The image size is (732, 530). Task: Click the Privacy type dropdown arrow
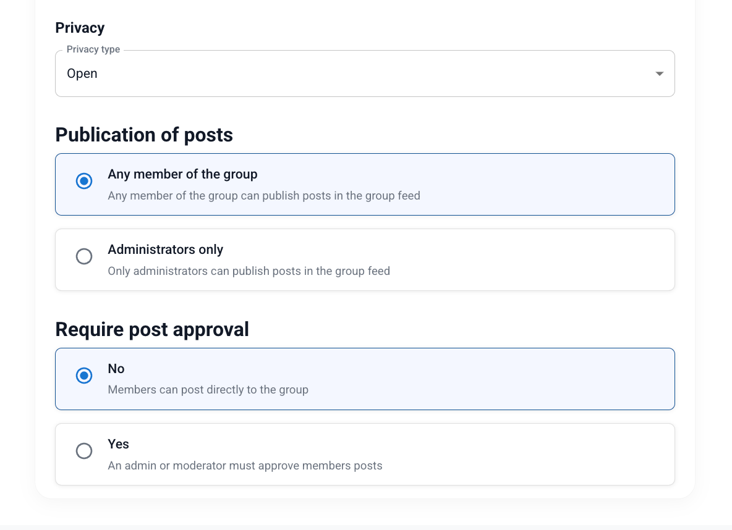[659, 74]
